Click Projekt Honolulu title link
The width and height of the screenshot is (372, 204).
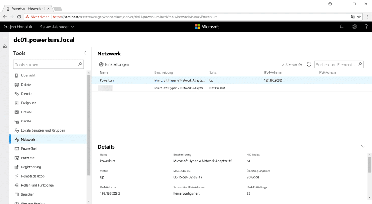(18, 27)
